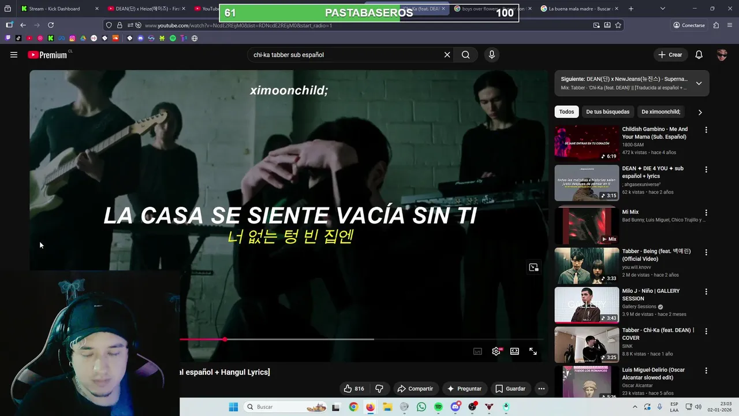The height and width of the screenshot is (416, 739).
Task: Open Milo J Niño thumbnail
Action: tap(587, 305)
